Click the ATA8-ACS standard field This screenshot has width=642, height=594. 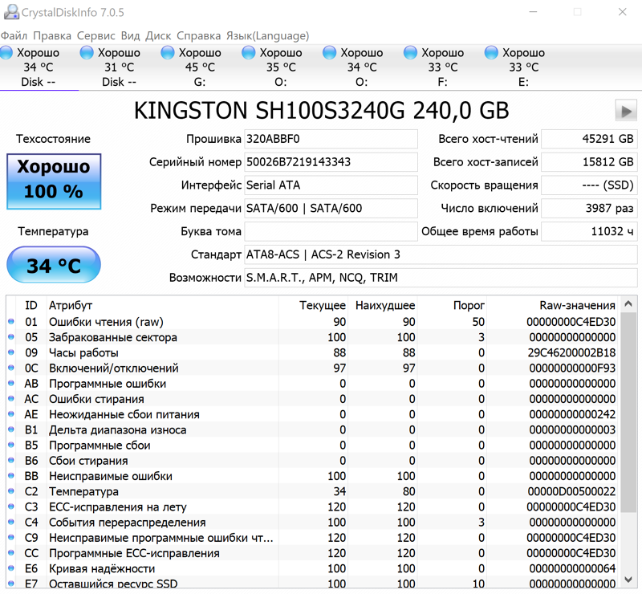[441, 254]
